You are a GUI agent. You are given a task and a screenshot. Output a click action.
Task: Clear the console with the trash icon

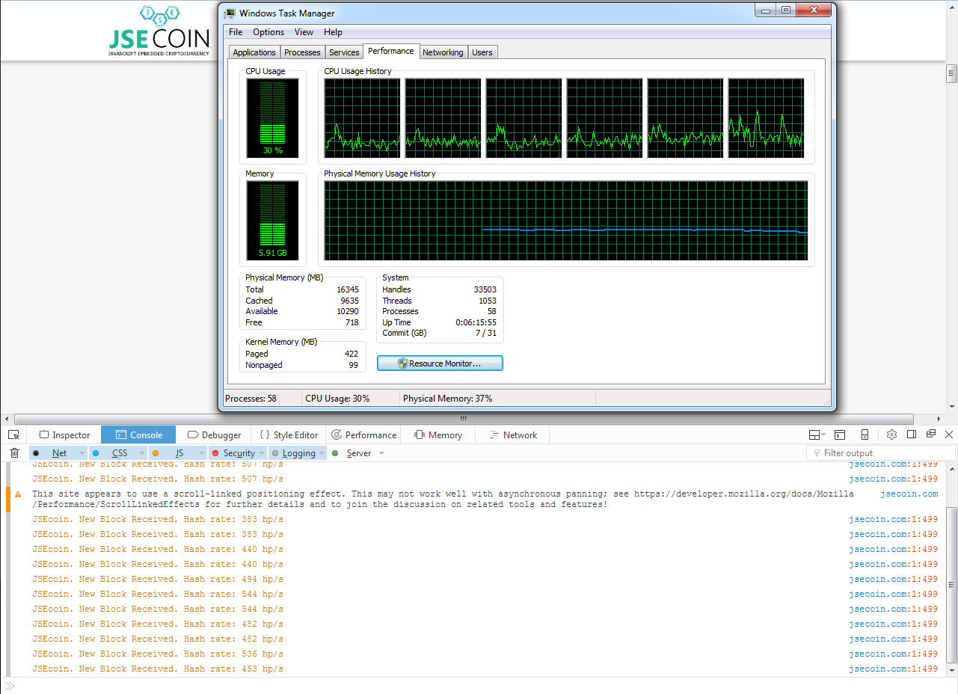pyautogui.click(x=14, y=452)
